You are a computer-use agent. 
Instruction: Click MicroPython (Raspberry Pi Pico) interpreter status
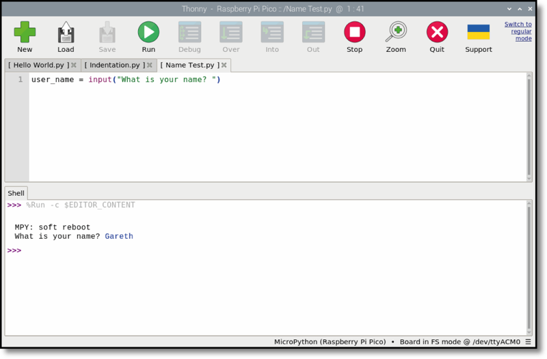330,342
